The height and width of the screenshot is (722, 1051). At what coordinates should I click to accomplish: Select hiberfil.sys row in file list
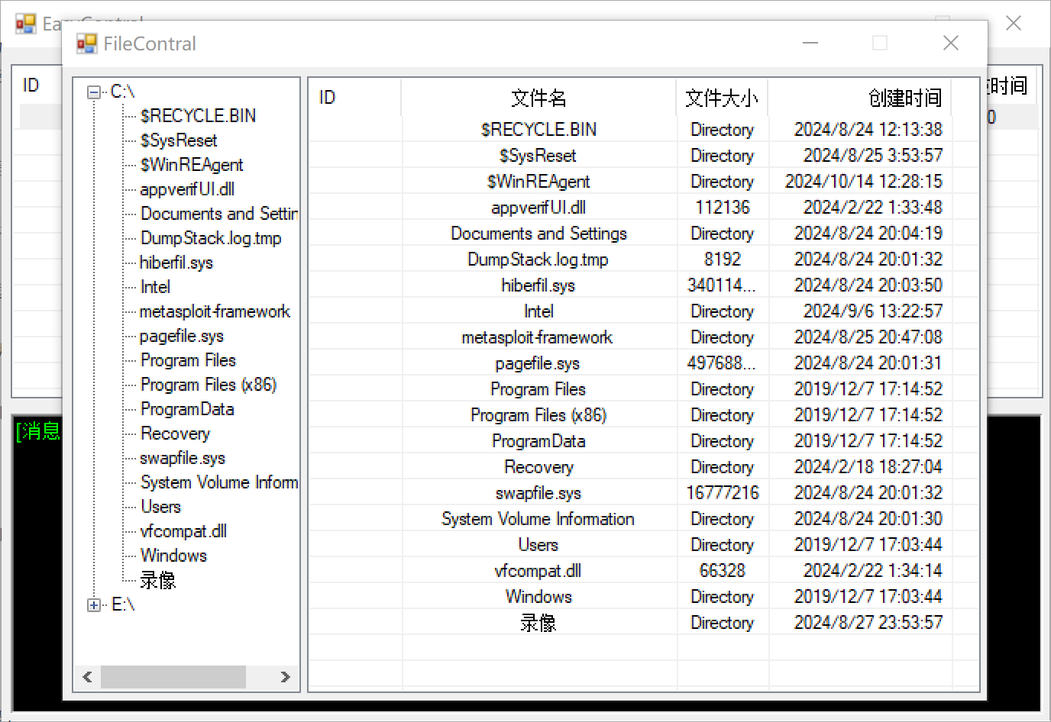point(538,285)
